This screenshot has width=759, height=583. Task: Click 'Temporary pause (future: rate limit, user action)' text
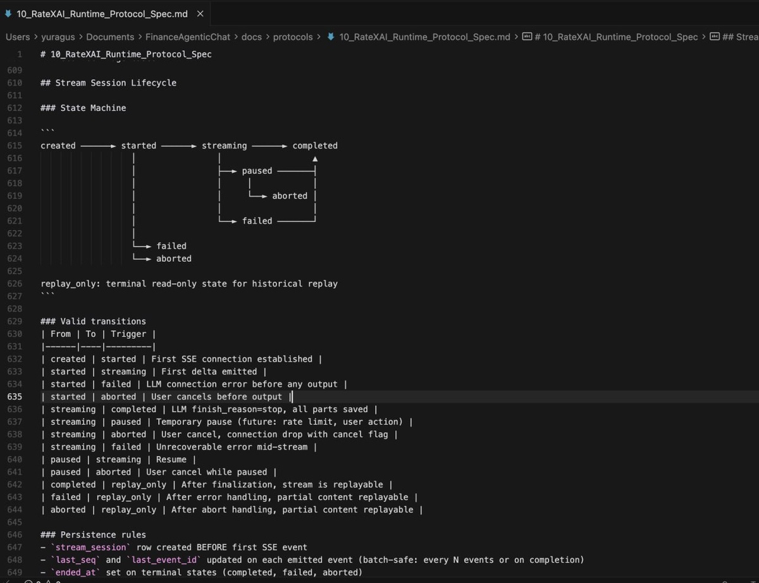pyautogui.click(x=280, y=422)
